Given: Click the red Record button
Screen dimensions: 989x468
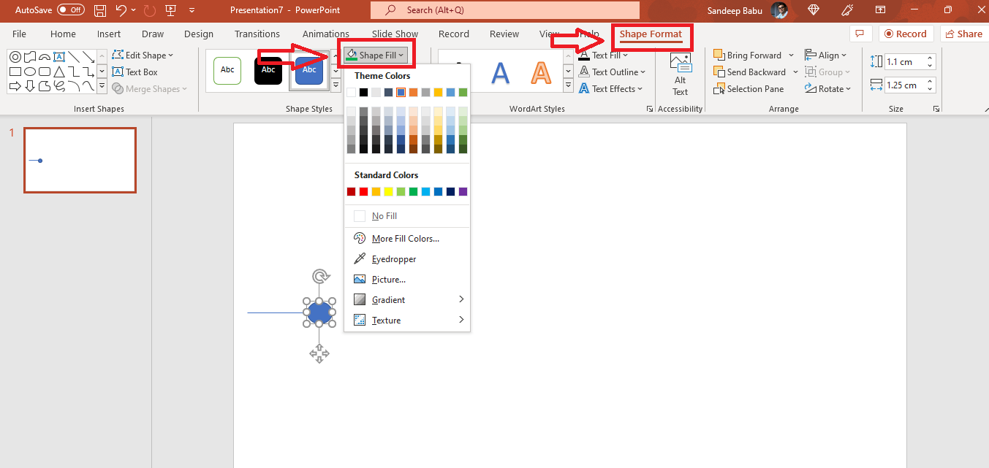Looking at the screenshot, I should [x=906, y=34].
